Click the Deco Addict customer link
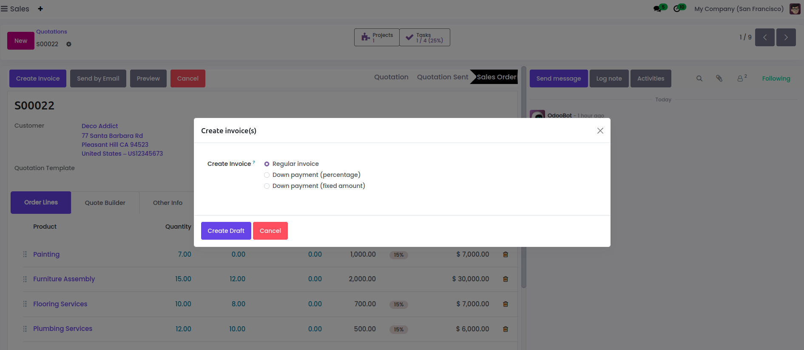This screenshot has height=350, width=804. tap(100, 126)
